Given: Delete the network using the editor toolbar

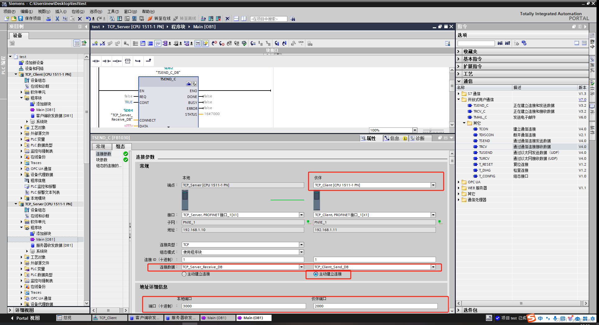Looking at the screenshot, I should click(x=103, y=43).
